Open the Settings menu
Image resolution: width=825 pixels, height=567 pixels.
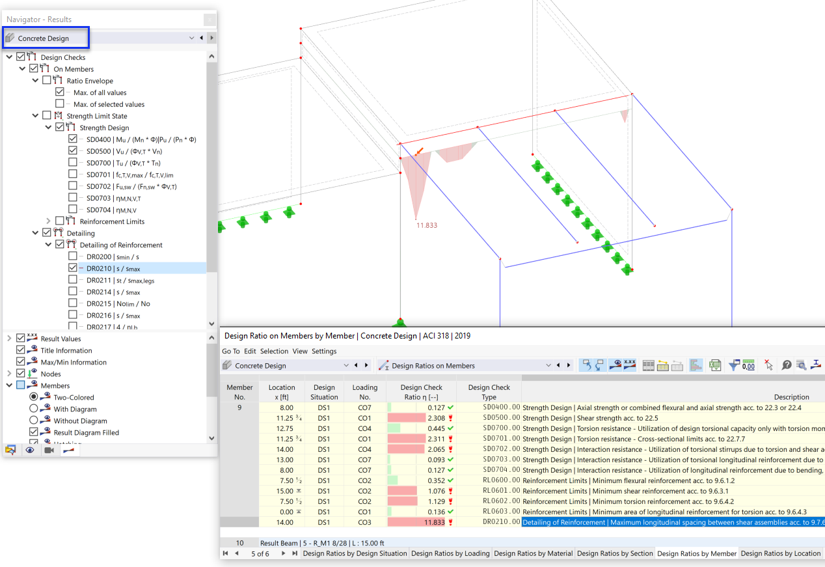click(324, 351)
